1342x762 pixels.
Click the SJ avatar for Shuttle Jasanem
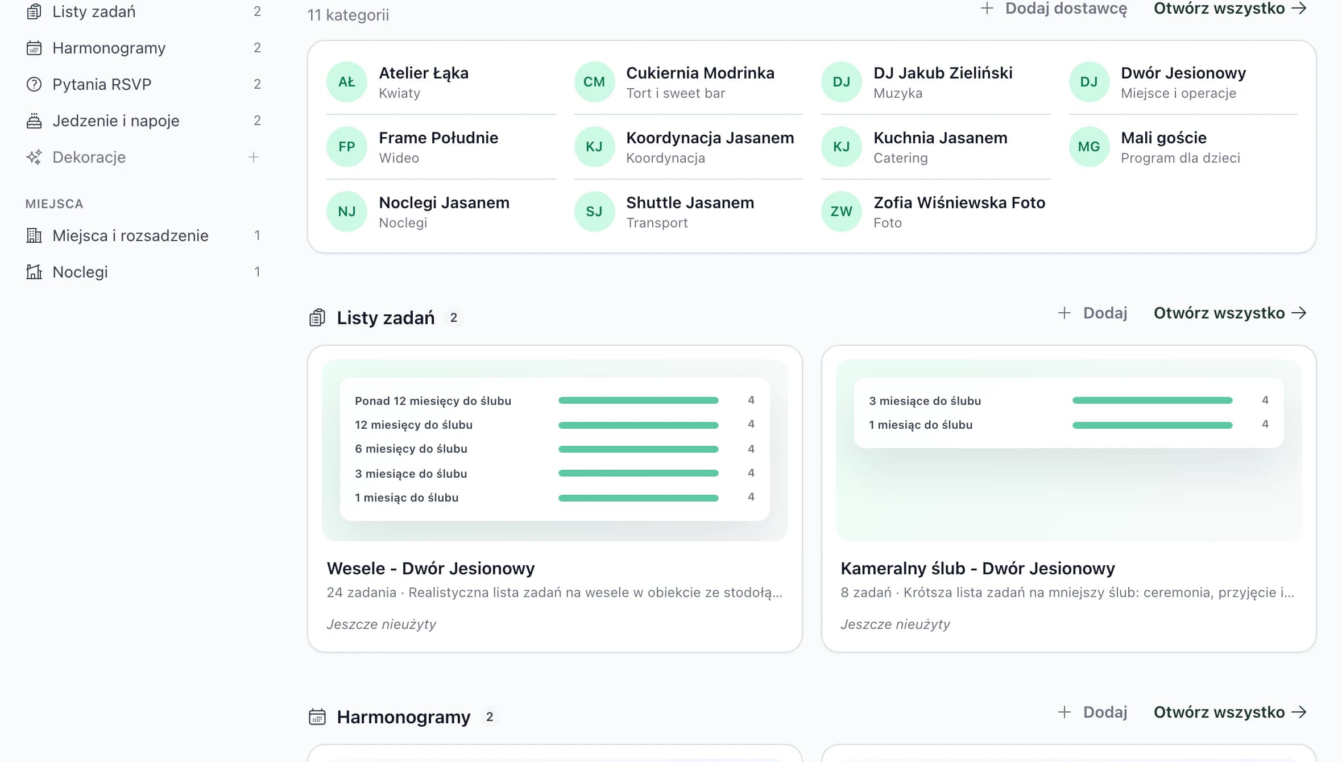click(x=594, y=212)
